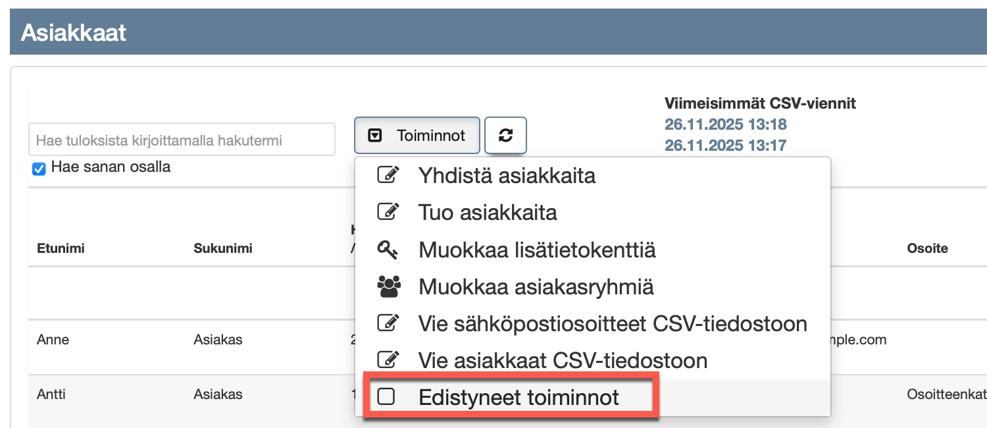
Task: Click the edit icon beside Yhdistä asiakkaita
Action: point(388,175)
